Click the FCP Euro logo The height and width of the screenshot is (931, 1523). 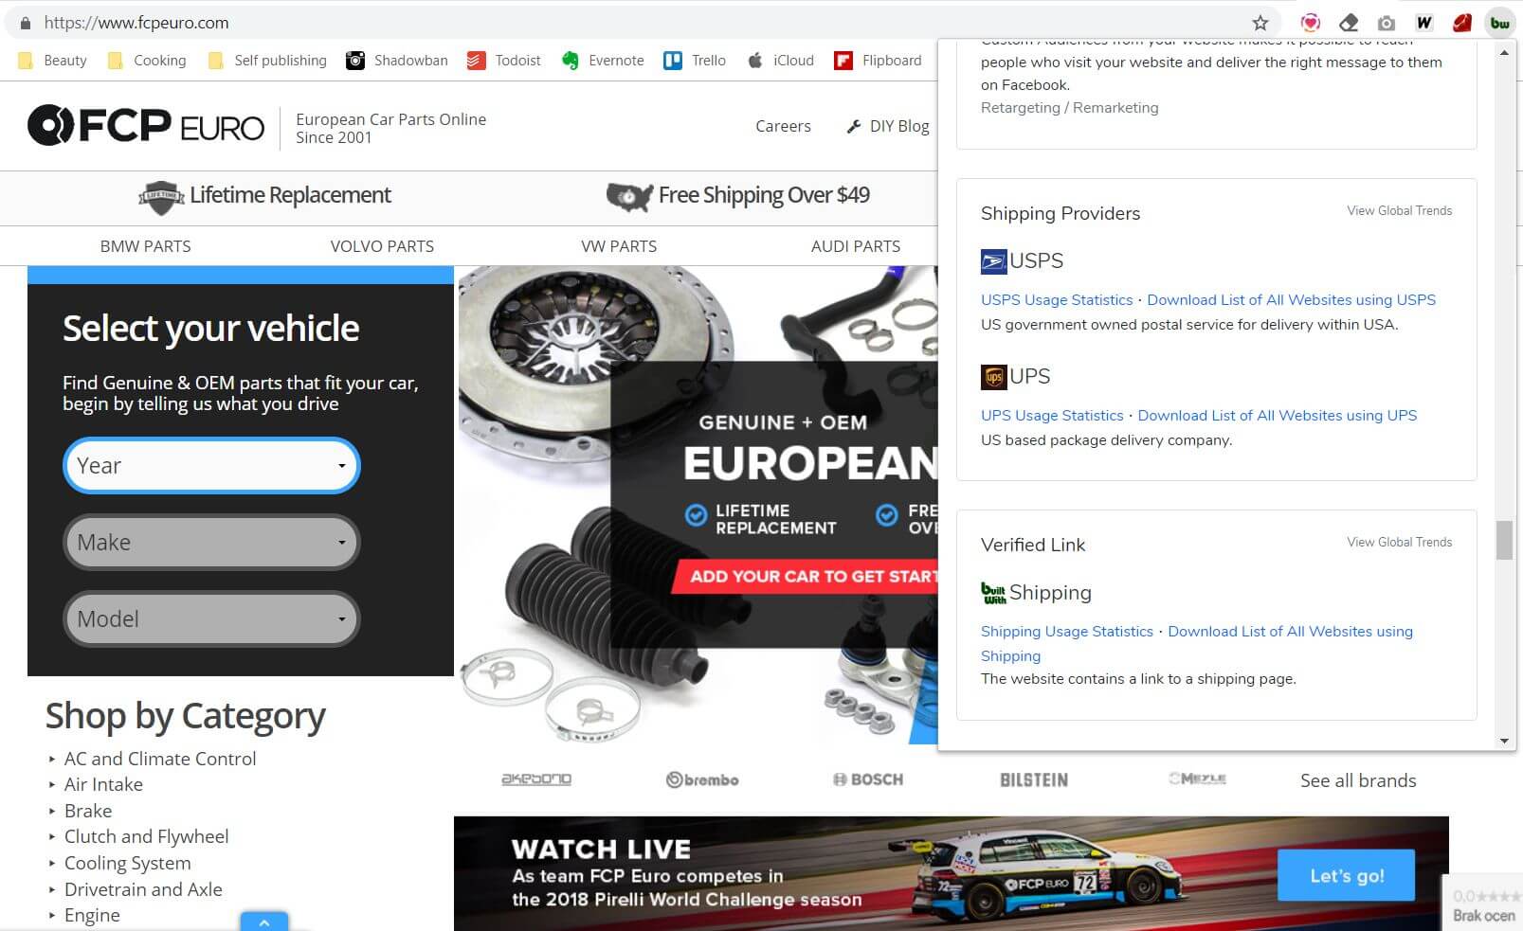pyautogui.click(x=146, y=126)
